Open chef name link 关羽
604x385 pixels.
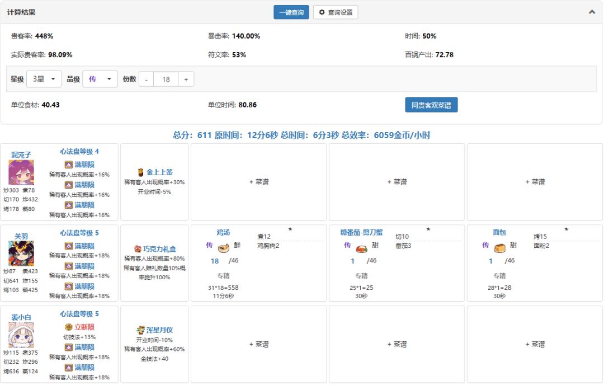(x=21, y=236)
